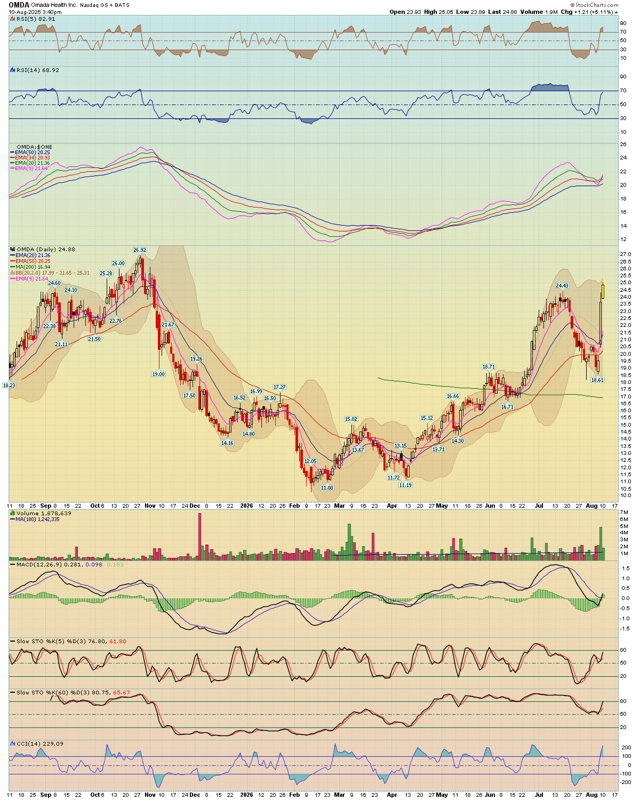Click the MA(180) 1,242,335 legend entry
Screen dimensions: 640x800
coord(37,519)
